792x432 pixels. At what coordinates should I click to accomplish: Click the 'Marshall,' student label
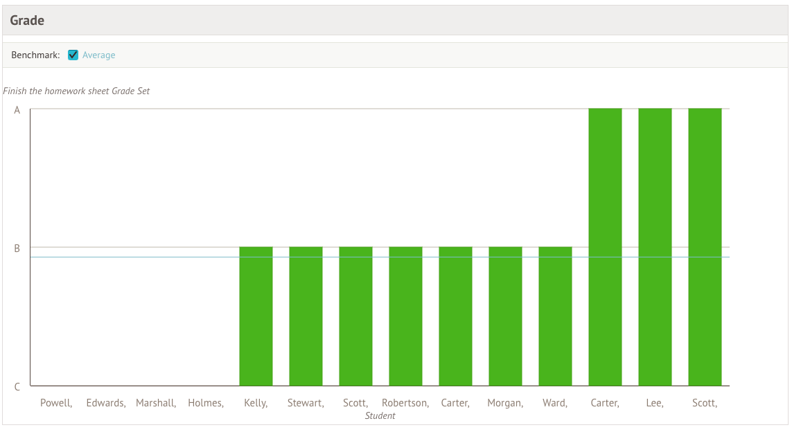click(156, 403)
